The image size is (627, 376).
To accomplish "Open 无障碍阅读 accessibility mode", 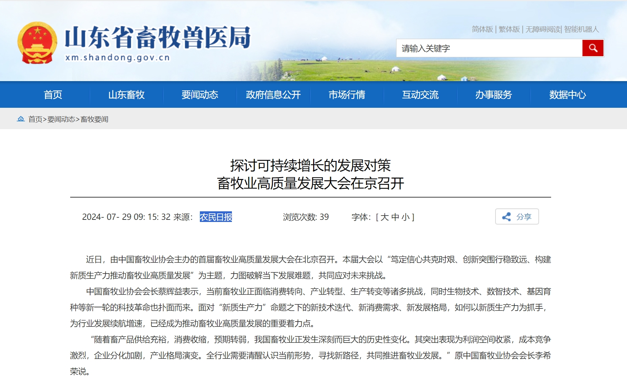I will click(543, 29).
